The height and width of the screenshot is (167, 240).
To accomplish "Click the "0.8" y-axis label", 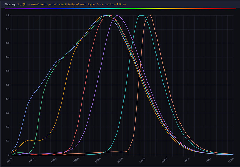I will coord(8,43).
